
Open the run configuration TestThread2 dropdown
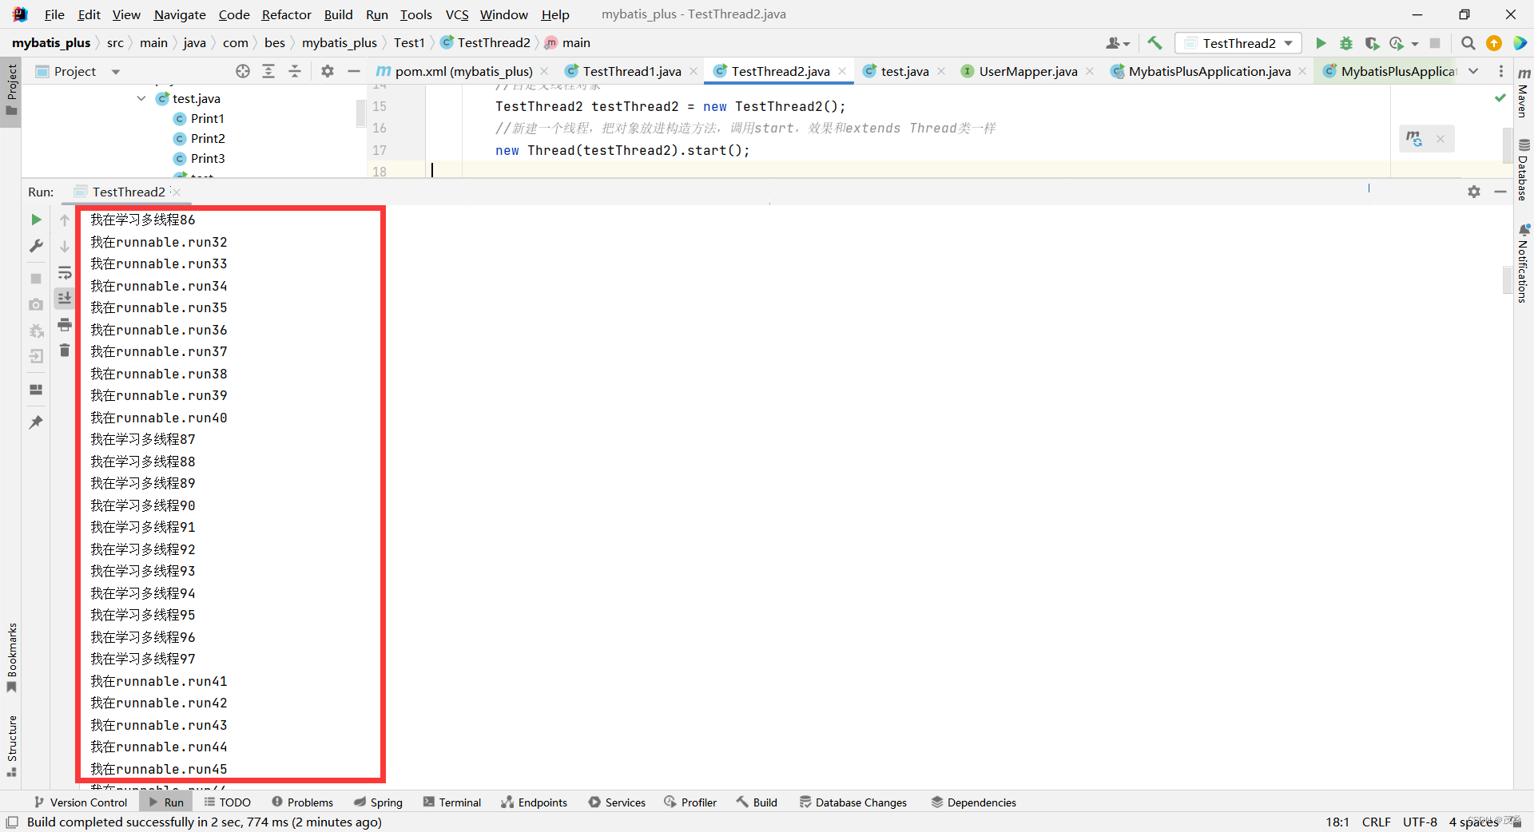coord(1238,43)
